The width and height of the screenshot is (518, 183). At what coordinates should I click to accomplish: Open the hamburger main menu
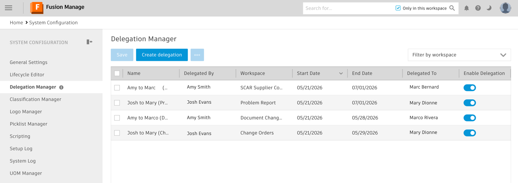9,8
